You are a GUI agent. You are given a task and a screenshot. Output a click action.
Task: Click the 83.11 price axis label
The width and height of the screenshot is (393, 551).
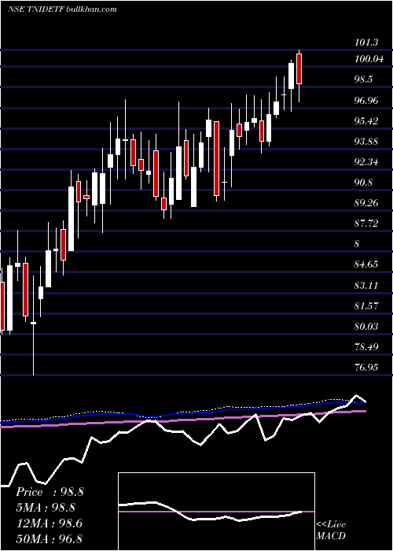click(x=367, y=285)
